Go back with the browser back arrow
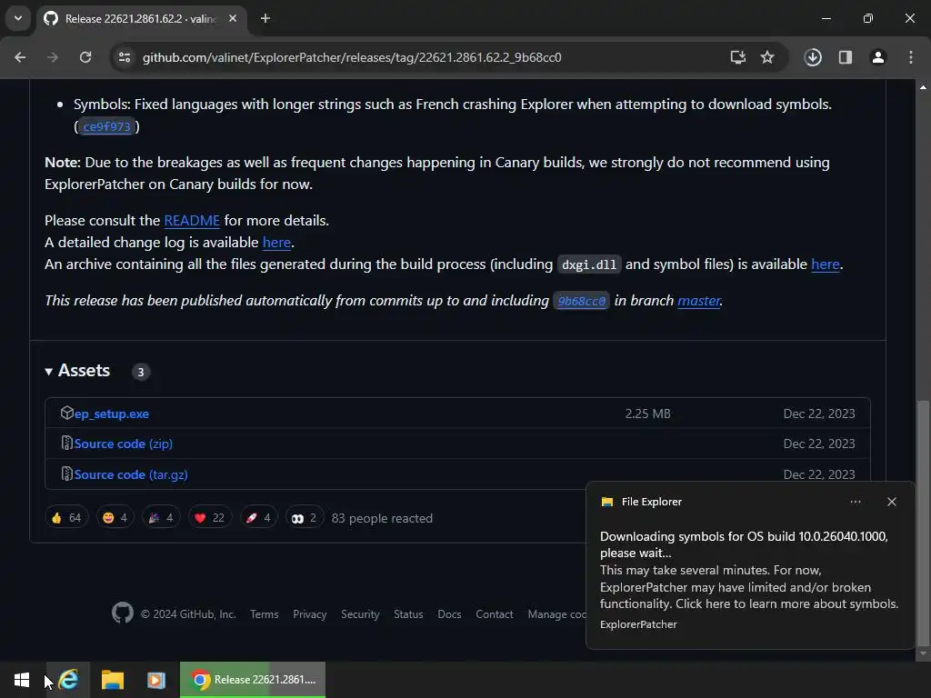Viewport: 931px width, 698px height. (20, 57)
